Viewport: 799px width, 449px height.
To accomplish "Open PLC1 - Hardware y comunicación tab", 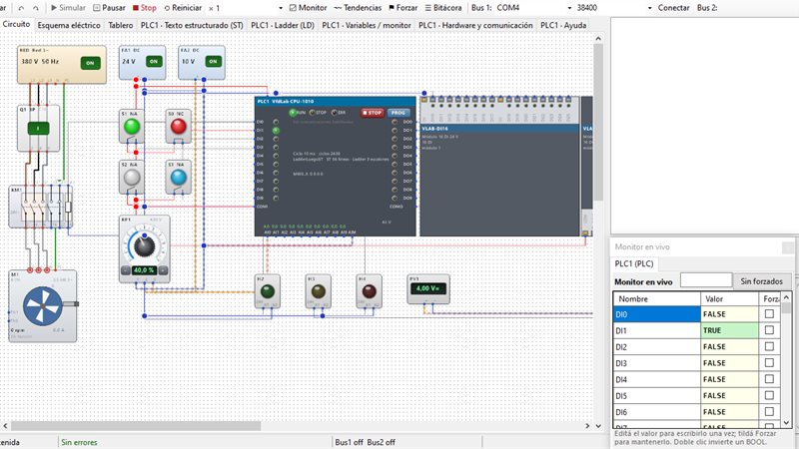I will pyautogui.click(x=475, y=25).
